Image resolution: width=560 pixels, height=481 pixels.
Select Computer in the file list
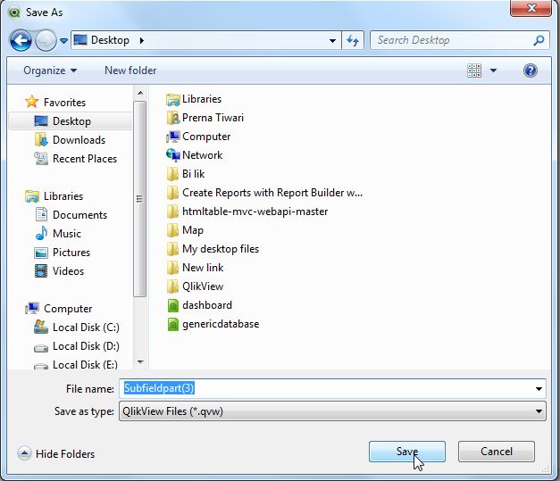(x=198, y=137)
